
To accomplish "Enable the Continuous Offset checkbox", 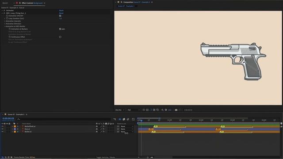I will coord(60,37).
